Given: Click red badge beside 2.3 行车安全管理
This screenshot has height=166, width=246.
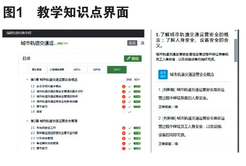Looking at the screenshot, I should tap(123, 138).
